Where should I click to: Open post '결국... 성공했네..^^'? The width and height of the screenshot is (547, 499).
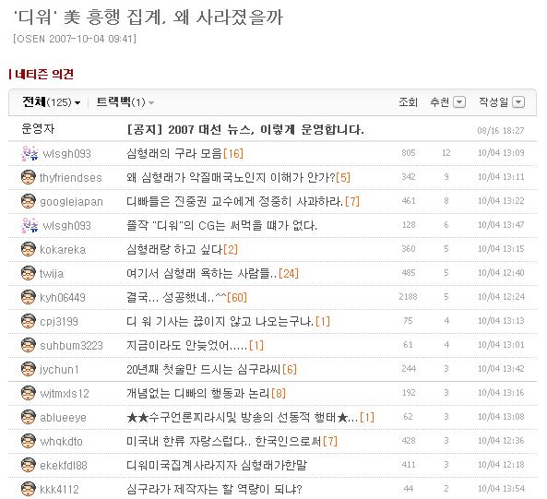point(176,297)
